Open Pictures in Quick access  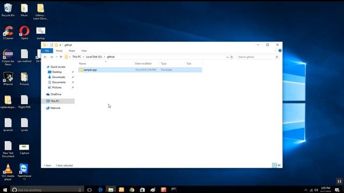57,87
